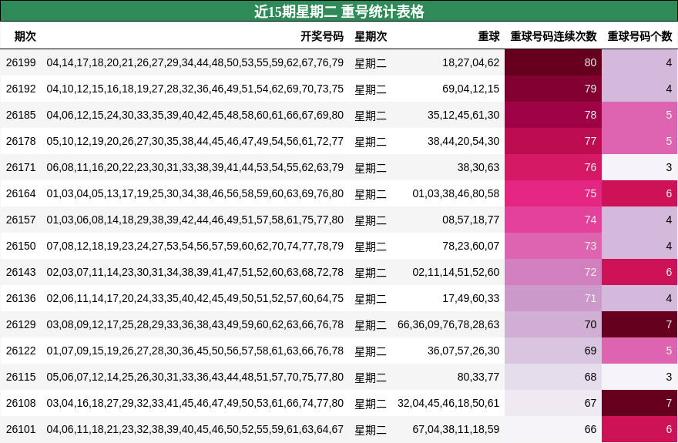Select the 重球号码个数 column header
The image size is (678, 443).
(640, 36)
